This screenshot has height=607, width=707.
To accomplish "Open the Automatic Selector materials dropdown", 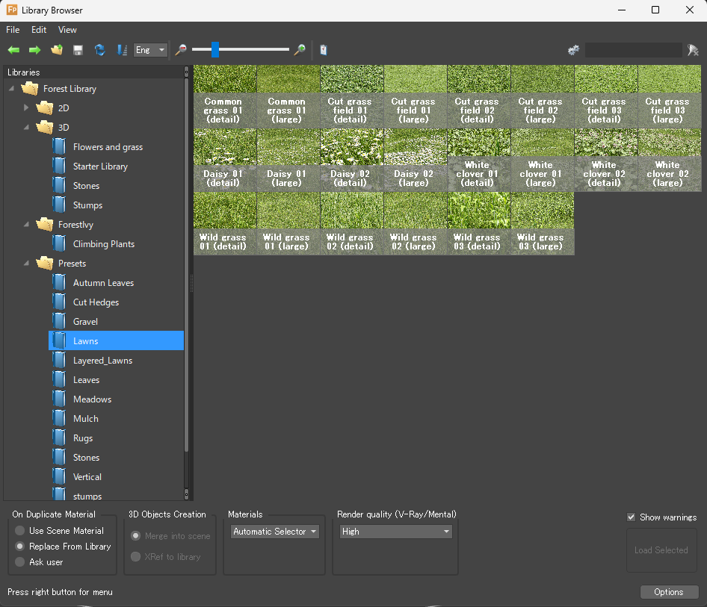I will [274, 532].
